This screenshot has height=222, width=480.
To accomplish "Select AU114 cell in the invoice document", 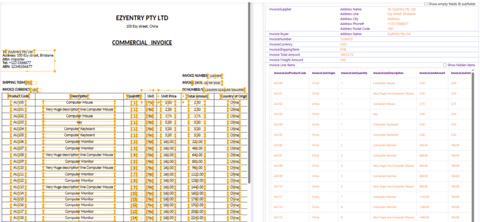I will coord(19,193).
